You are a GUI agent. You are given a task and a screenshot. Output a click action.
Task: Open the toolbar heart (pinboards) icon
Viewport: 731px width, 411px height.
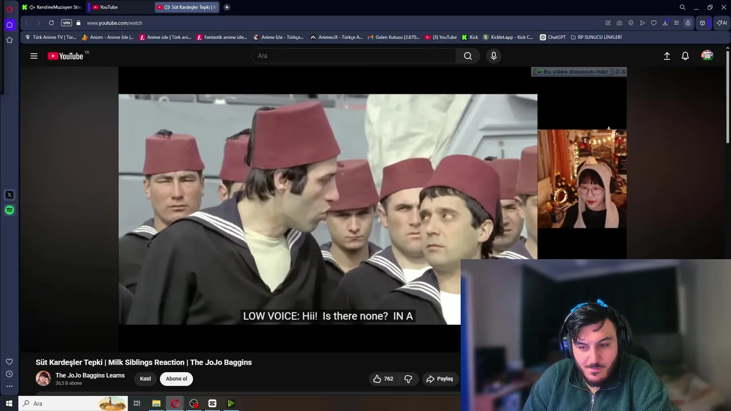click(x=654, y=23)
